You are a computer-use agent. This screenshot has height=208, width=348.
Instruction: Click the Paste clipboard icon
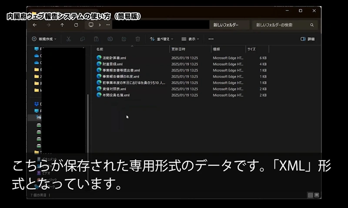pos(97,39)
